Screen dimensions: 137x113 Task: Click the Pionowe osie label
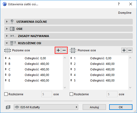pyautogui.click(x=87, y=50)
